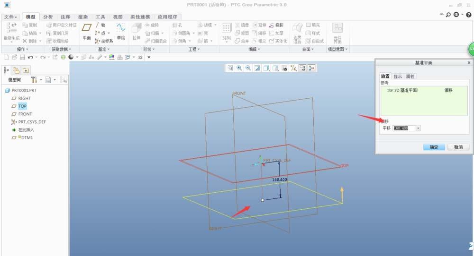
Task: Click 确定 to confirm datum plane
Action: pos(434,147)
